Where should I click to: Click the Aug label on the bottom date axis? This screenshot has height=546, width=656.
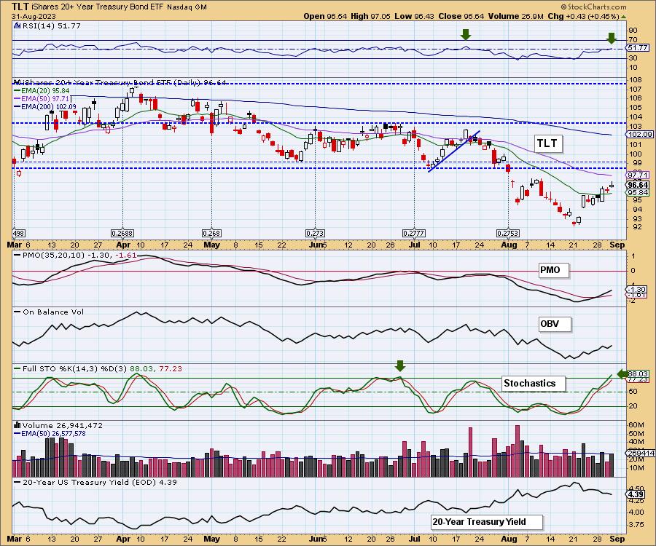point(509,539)
